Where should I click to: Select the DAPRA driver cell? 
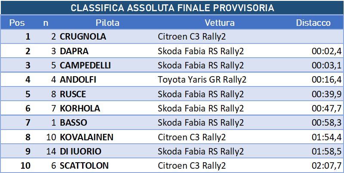point(74,51)
